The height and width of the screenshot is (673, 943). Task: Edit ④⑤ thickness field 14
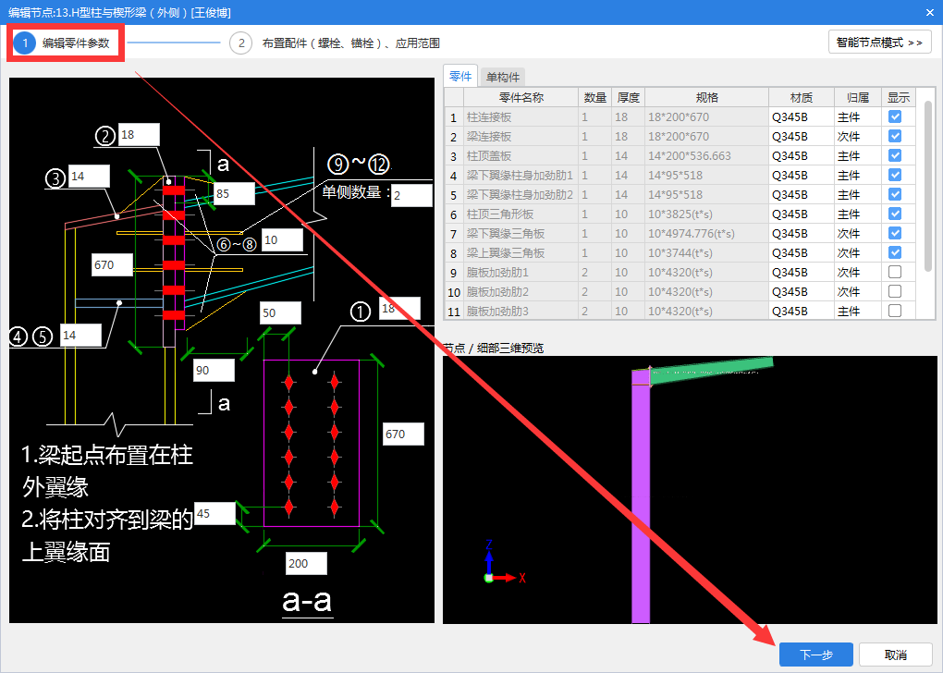pyautogui.click(x=80, y=335)
